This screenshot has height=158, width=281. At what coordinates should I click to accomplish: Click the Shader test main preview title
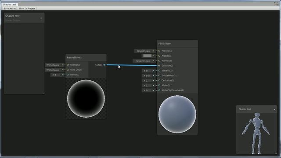pyautogui.click(x=245, y=109)
